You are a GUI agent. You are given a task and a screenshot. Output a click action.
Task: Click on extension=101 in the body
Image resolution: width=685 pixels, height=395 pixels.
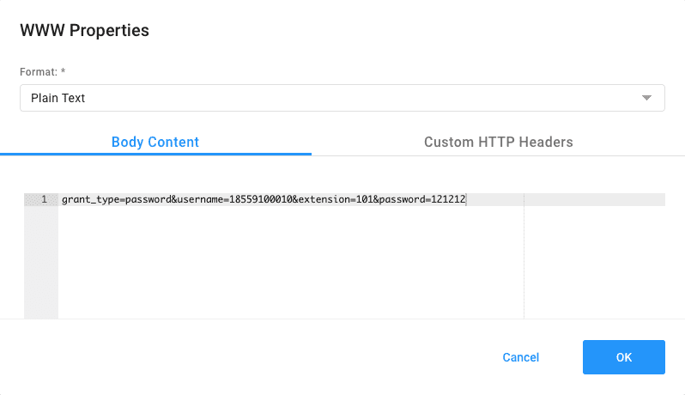(x=333, y=199)
